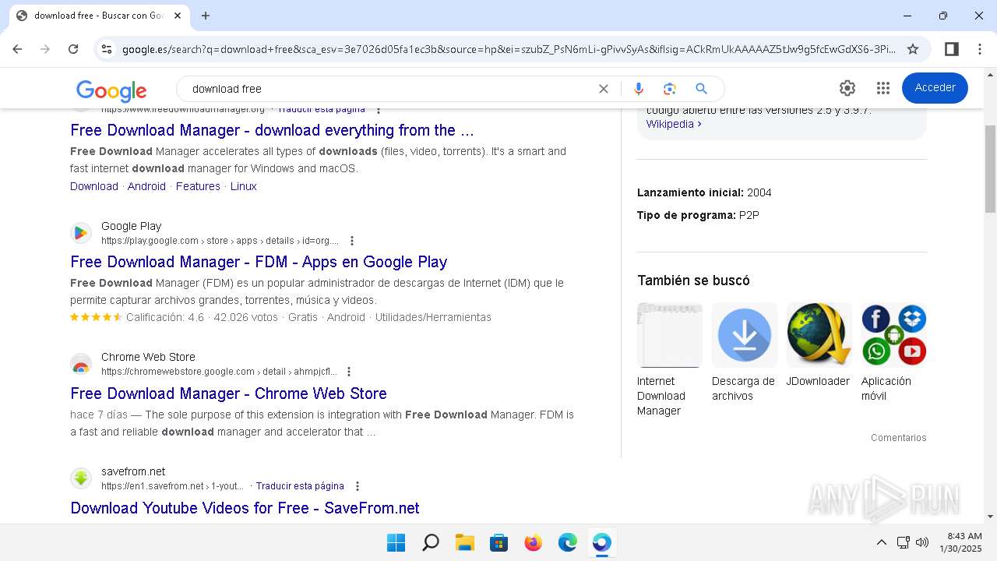Click the Descarga de archivos thumbnail
This screenshot has width=997, height=561.
click(x=745, y=335)
